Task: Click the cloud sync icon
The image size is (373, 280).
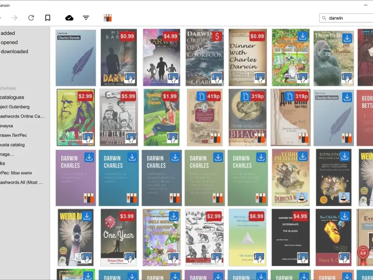Action: pos(69,18)
